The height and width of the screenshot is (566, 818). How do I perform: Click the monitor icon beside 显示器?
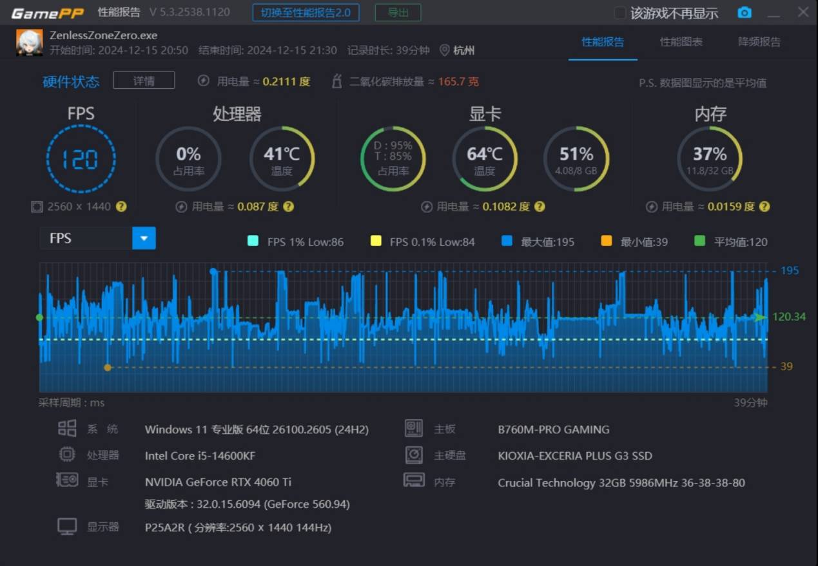(x=67, y=527)
